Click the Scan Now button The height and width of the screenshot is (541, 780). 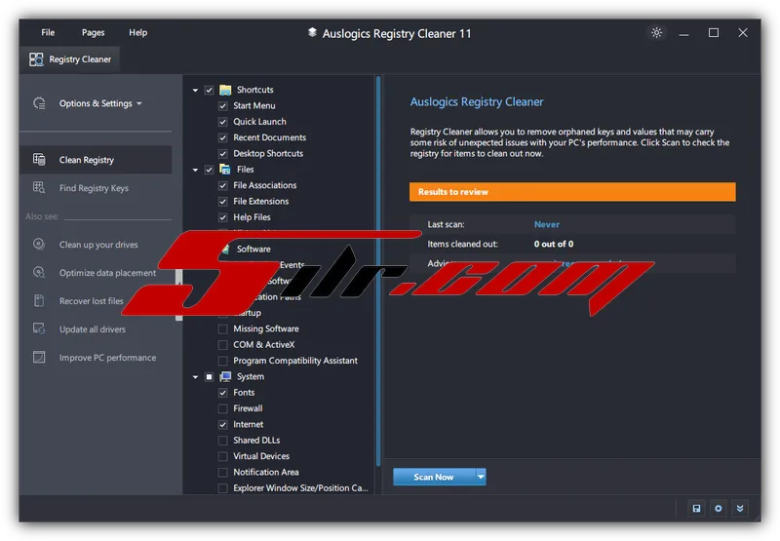[x=434, y=477]
